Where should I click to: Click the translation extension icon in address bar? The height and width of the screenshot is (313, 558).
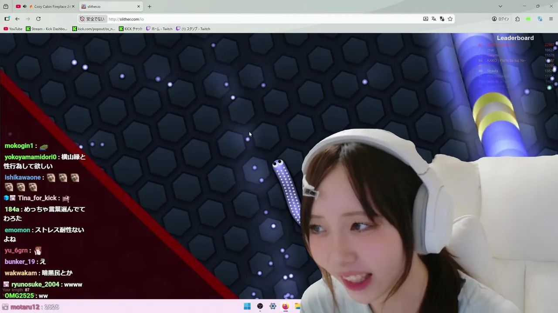click(x=442, y=19)
